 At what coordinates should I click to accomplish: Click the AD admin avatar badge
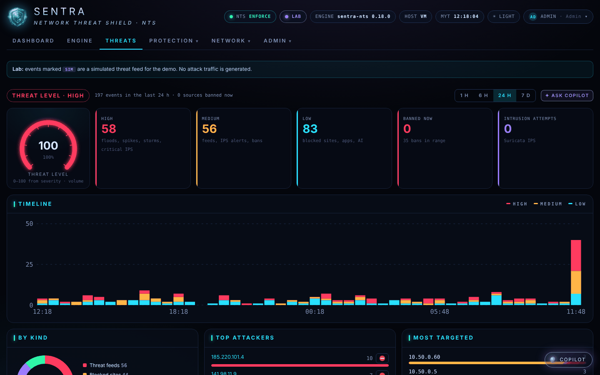click(x=533, y=17)
